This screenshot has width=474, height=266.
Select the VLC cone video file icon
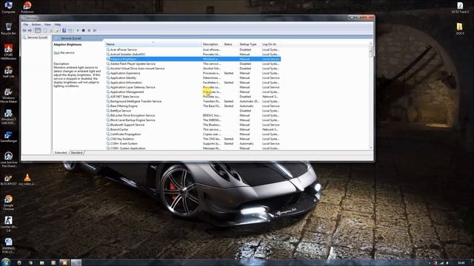[x=27, y=179]
